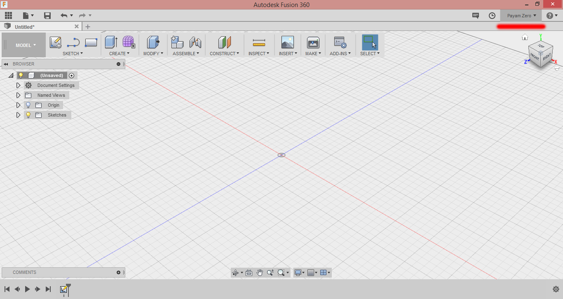Click the Fit view icon

point(249,272)
